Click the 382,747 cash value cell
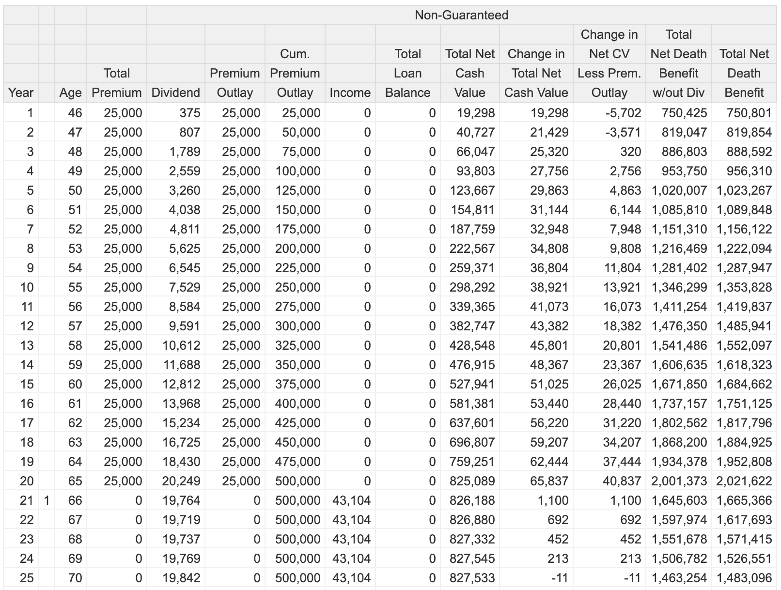 [470, 326]
